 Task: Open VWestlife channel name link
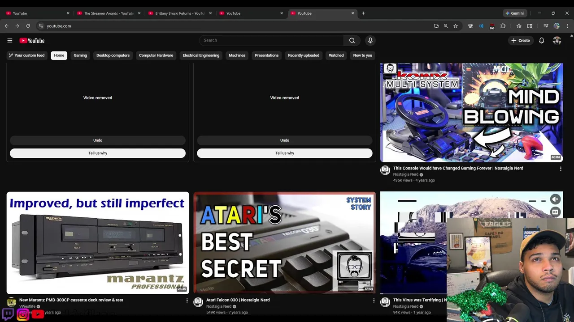27,307
